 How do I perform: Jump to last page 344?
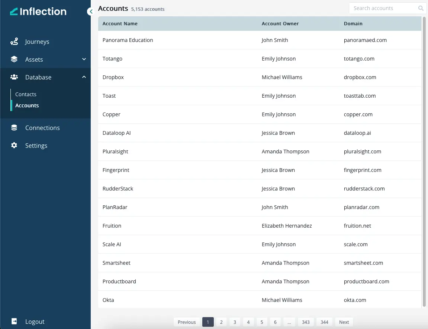coord(324,322)
